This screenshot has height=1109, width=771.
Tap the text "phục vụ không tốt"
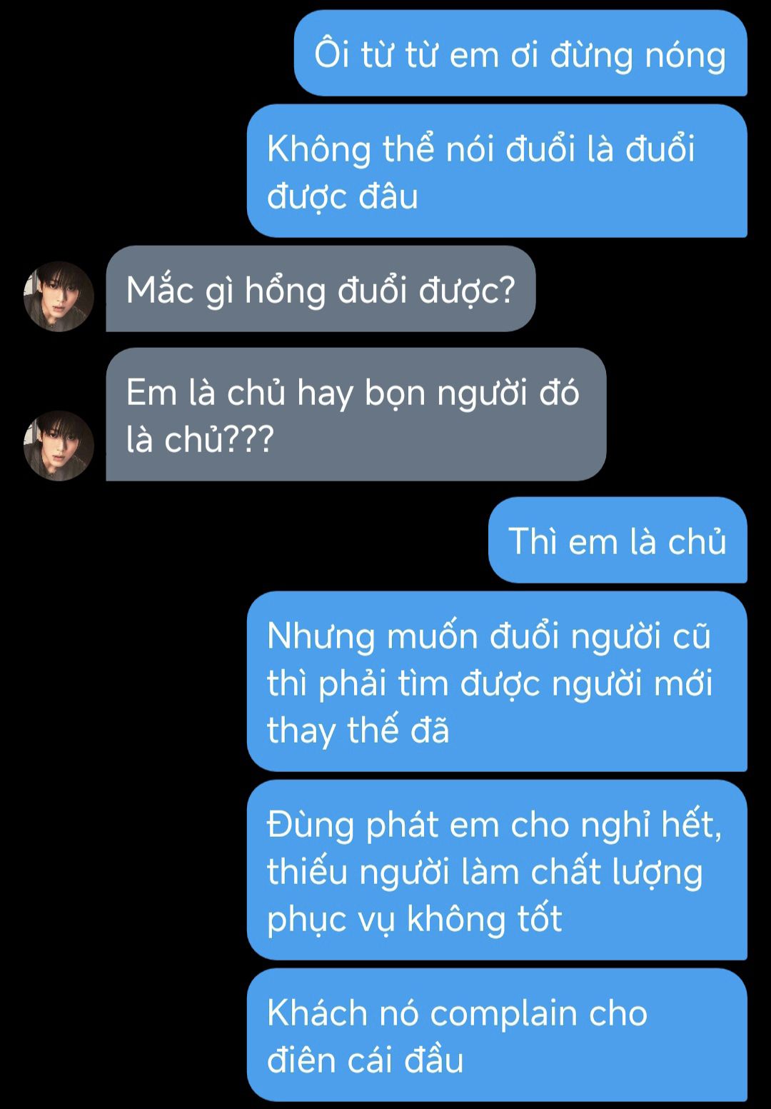pyautogui.click(x=415, y=919)
